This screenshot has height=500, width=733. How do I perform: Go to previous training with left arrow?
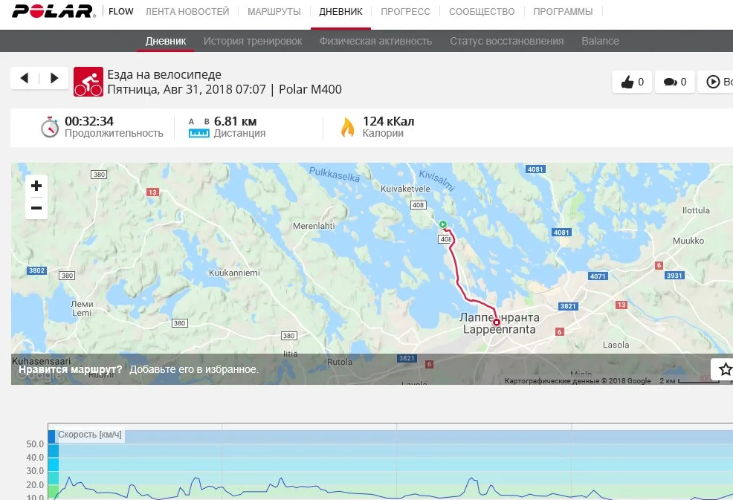tap(25, 78)
